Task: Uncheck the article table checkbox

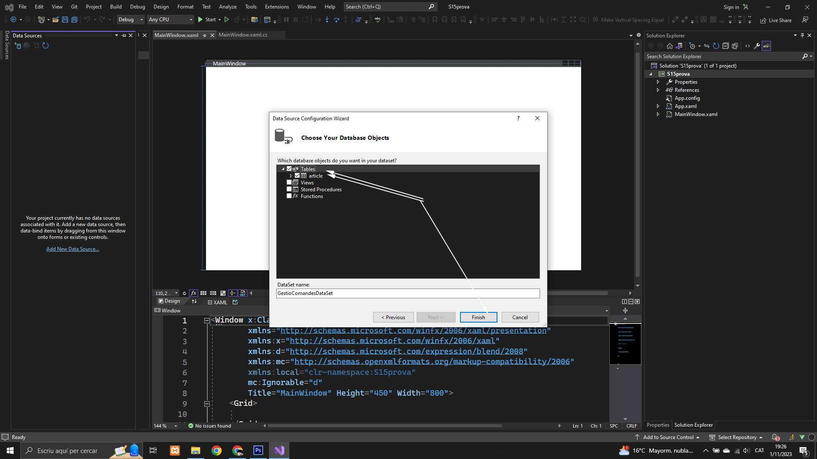Action: pyautogui.click(x=297, y=176)
